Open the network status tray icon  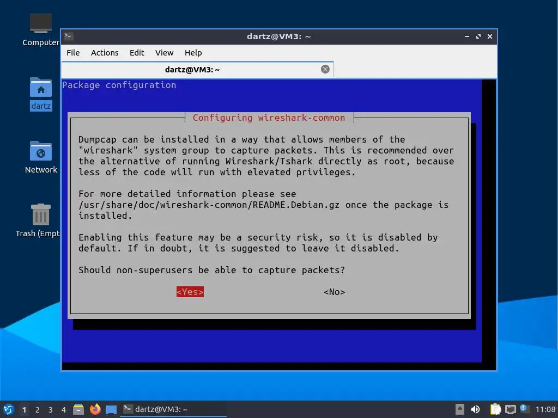tap(510, 409)
